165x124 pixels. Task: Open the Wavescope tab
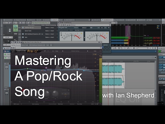[x=141, y=20]
